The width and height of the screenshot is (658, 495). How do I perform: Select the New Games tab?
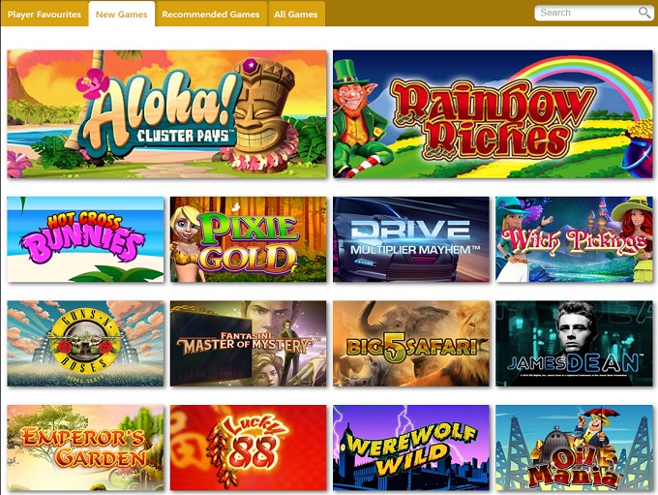coord(122,15)
